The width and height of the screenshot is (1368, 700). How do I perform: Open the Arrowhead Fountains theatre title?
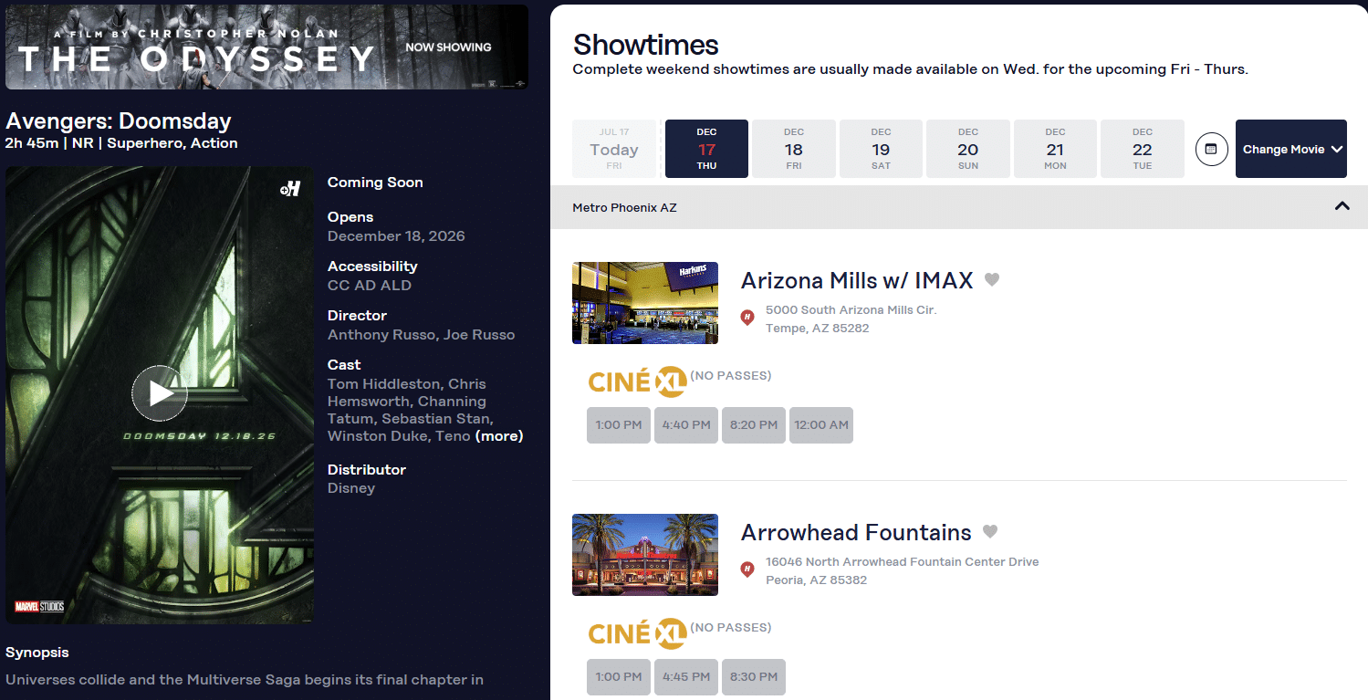856,532
